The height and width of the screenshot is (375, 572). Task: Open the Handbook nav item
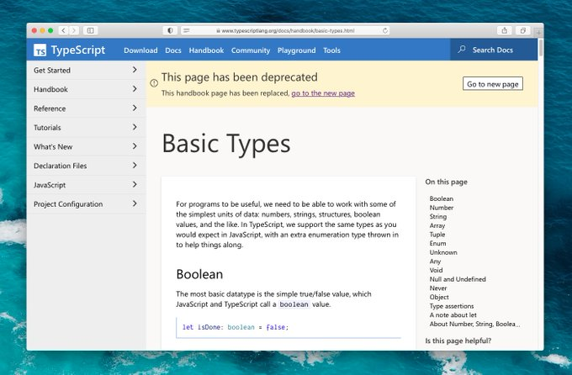206,50
